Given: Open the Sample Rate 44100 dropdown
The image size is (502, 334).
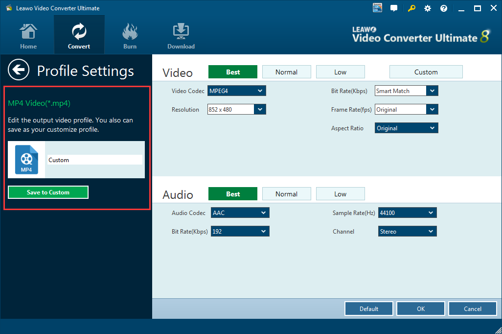Looking at the screenshot, I should (407, 213).
